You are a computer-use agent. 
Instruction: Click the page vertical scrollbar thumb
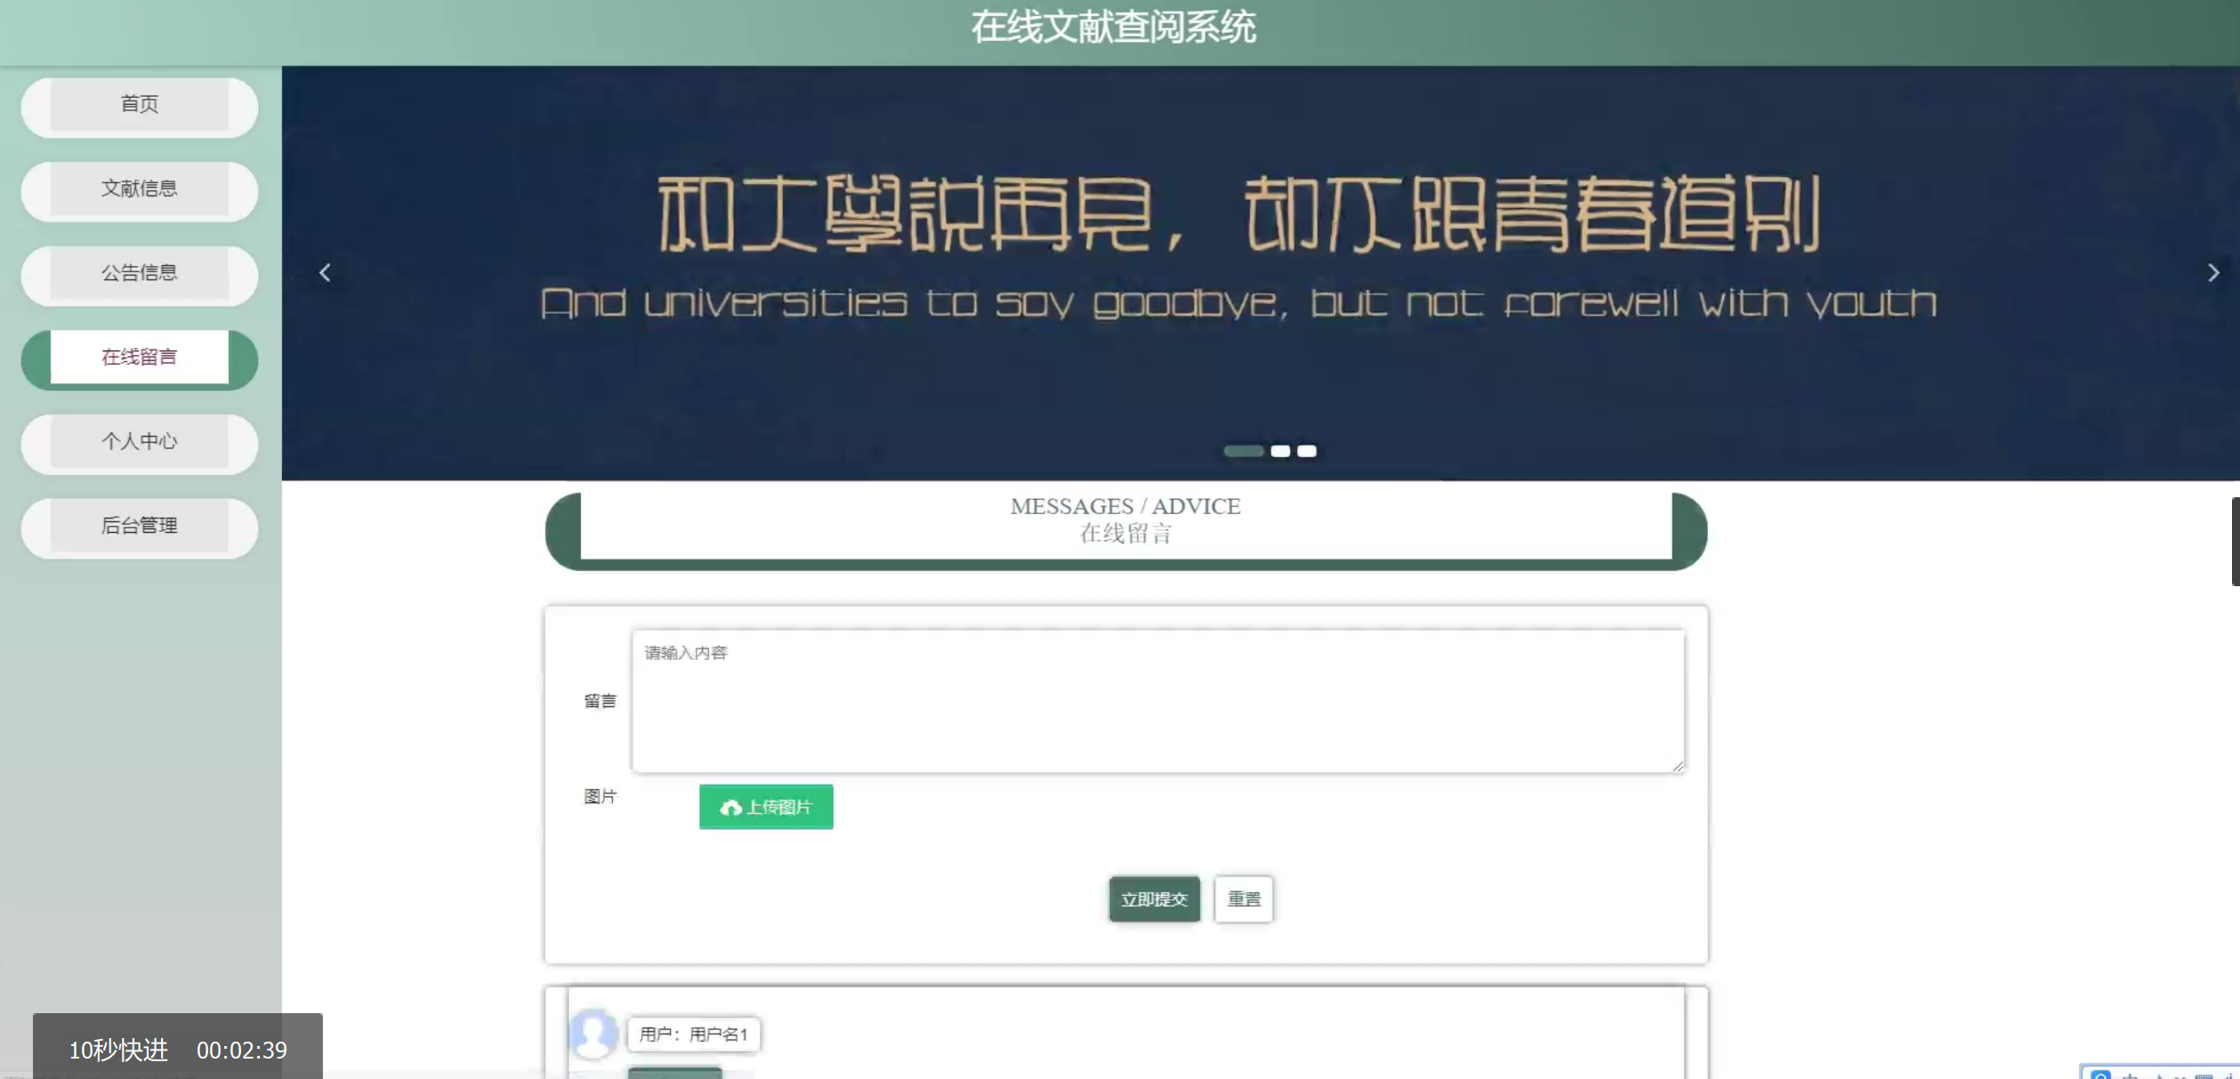coord(2235,541)
